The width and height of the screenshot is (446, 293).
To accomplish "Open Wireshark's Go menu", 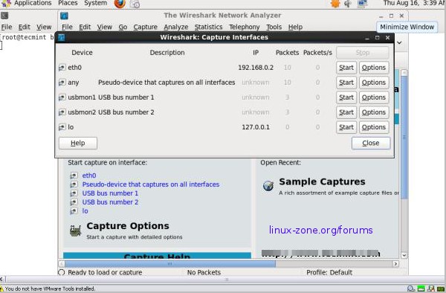I will click(123, 27).
